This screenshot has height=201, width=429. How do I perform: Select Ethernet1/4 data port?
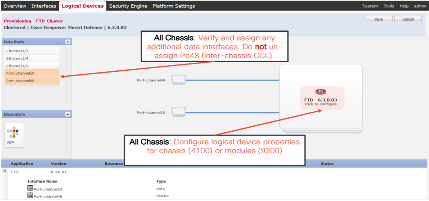32,59
